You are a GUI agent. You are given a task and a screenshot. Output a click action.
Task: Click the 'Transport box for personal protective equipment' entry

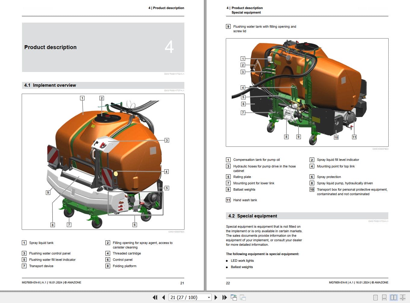click(x=352, y=192)
